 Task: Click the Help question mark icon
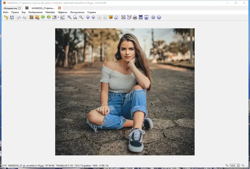[159, 18]
